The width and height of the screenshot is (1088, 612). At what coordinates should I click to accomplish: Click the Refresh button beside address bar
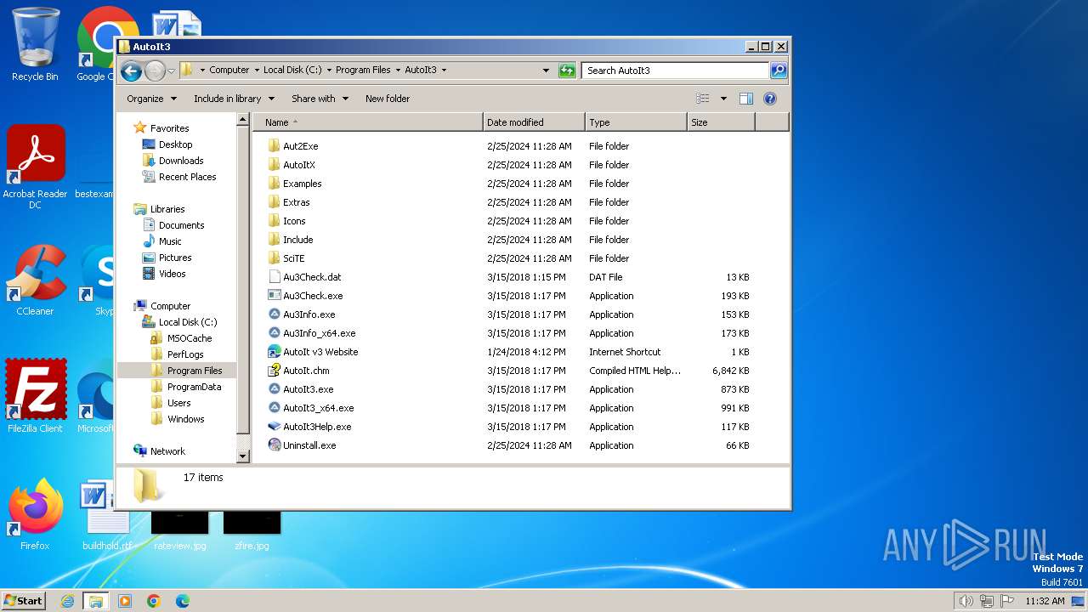567,71
